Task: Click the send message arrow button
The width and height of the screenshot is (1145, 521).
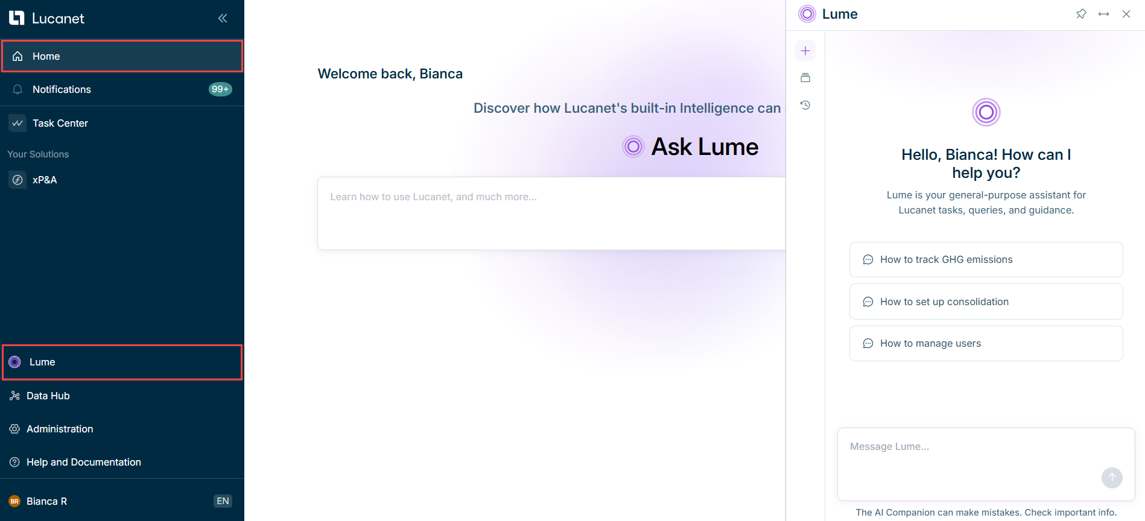Action: point(1112,478)
